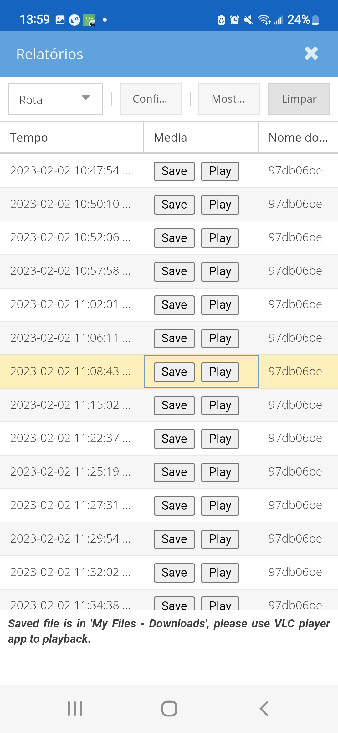Tap the Android back navigation icon
Image resolution: width=338 pixels, height=733 pixels.
(x=264, y=708)
